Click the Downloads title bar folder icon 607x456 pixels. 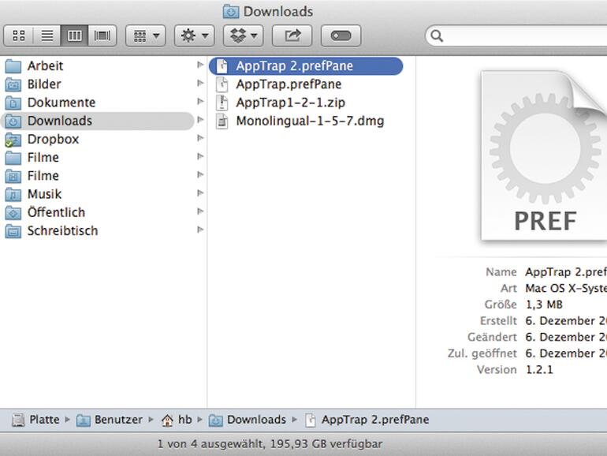click(x=231, y=12)
